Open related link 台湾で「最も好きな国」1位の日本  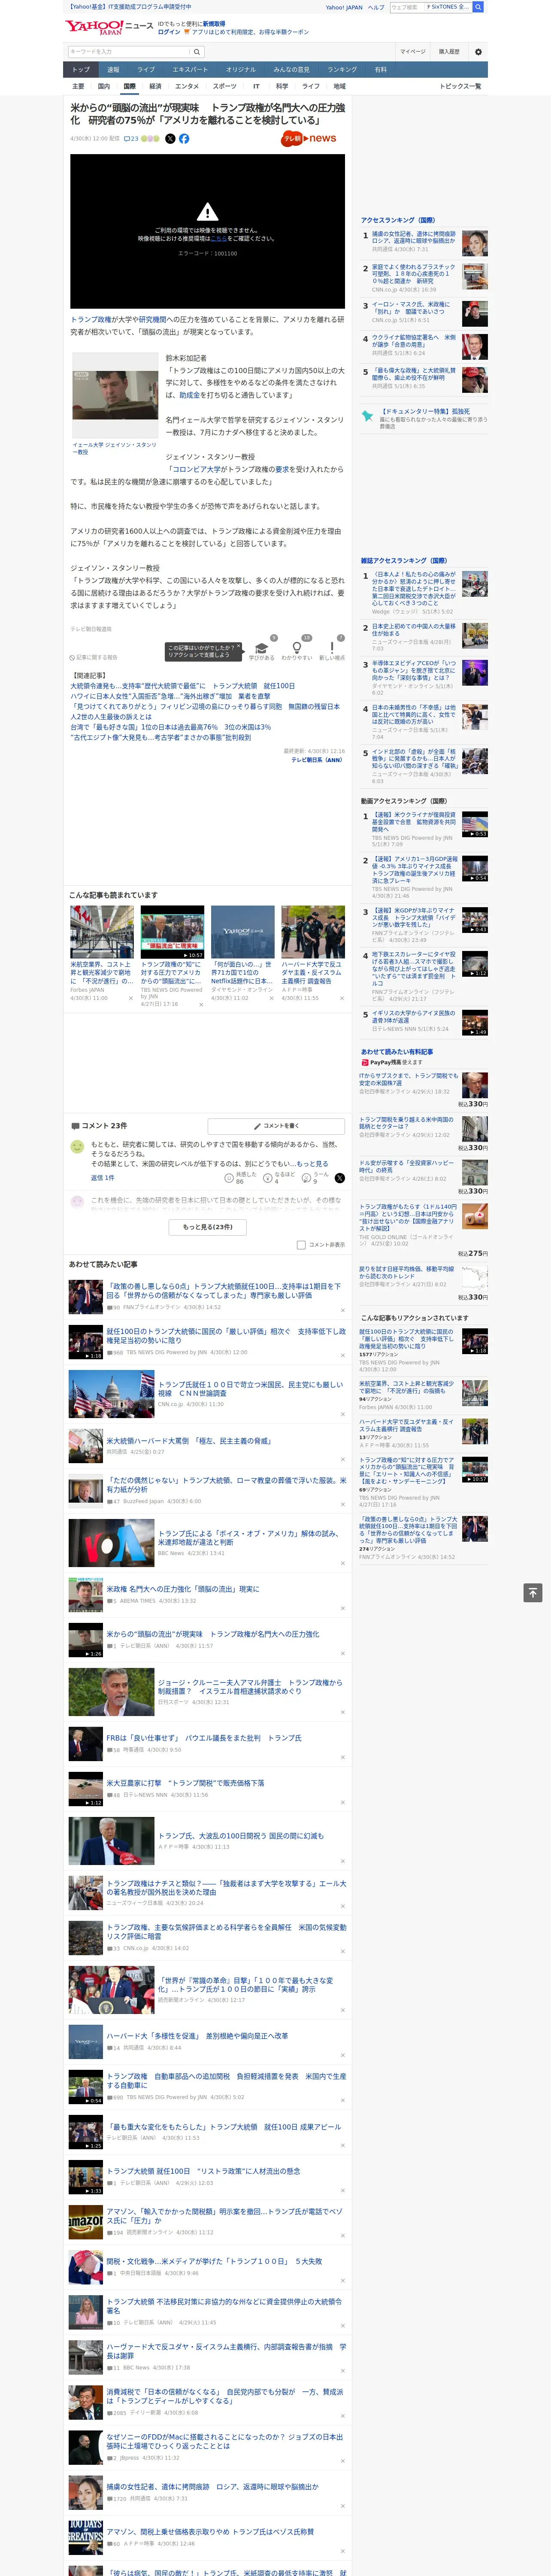[x=170, y=727]
